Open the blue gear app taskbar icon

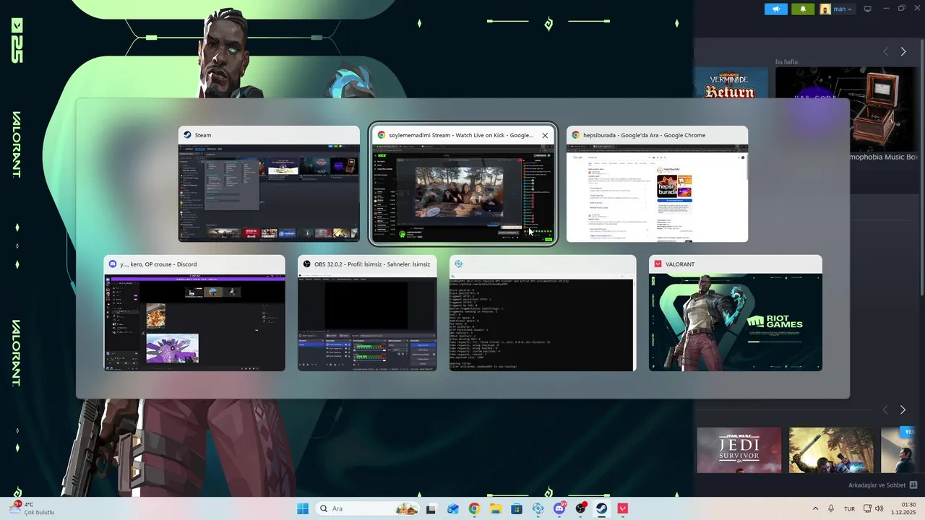(538, 508)
